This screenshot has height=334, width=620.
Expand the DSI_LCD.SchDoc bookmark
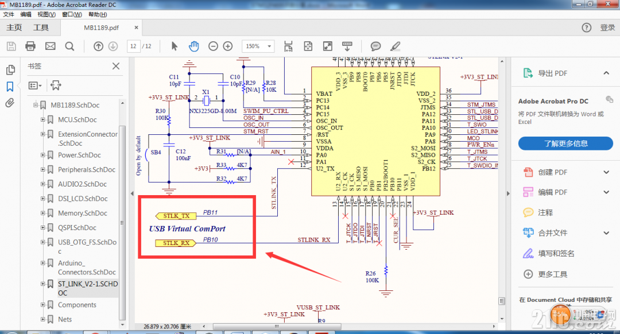[42, 199]
